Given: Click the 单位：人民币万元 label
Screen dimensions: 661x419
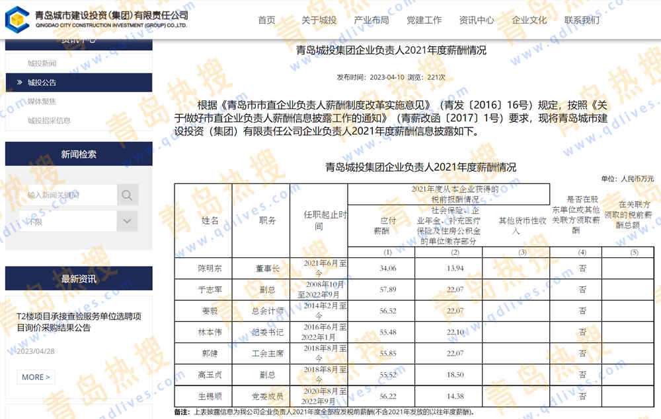Looking at the screenshot, I should pyautogui.click(x=628, y=179).
